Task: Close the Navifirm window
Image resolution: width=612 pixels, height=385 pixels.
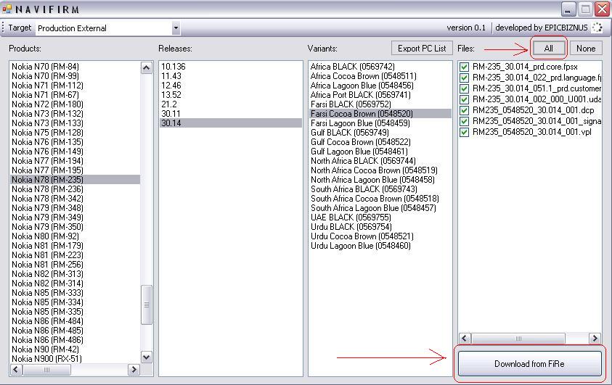Action: coord(603,9)
